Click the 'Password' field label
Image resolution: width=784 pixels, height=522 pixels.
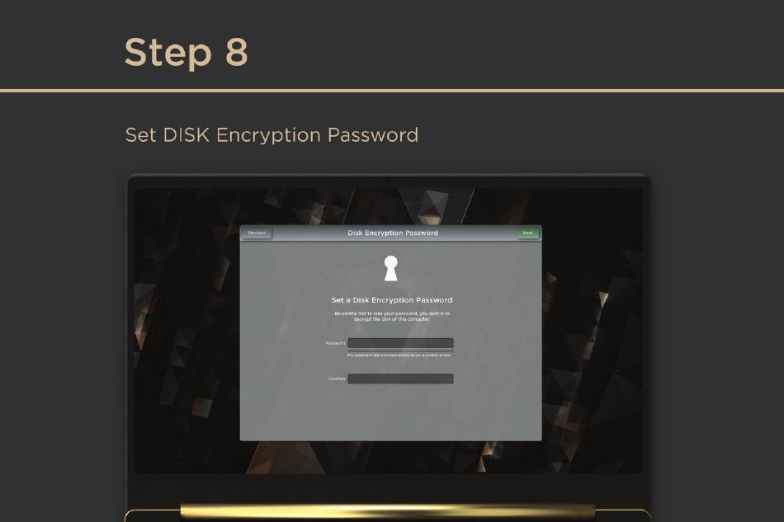pos(335,343)
